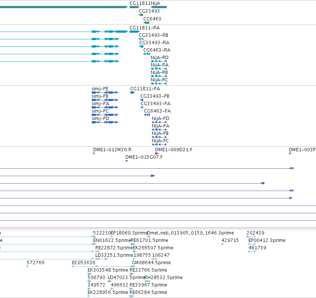
Task: Click the DME1-009D21.F BAC end label
Action: click(x=174, y=150)
